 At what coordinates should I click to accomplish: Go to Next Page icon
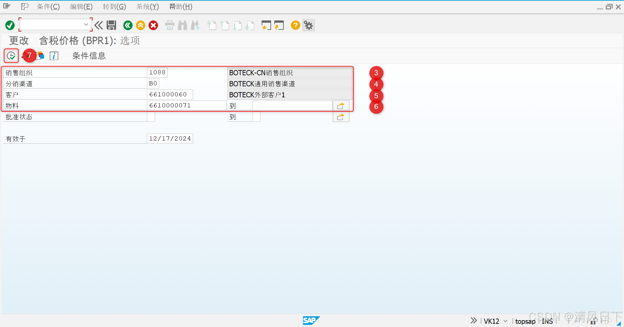(x=237, y=25)
